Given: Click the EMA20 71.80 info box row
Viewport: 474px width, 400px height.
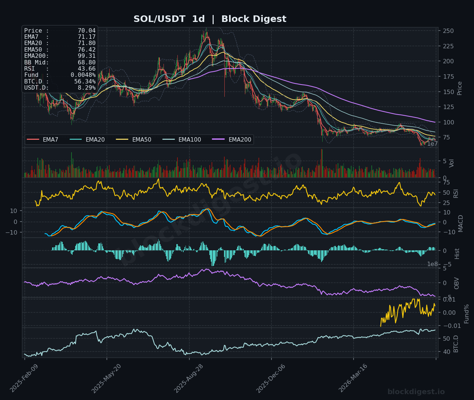Looking at the screenshot, I should coord(60,43).
